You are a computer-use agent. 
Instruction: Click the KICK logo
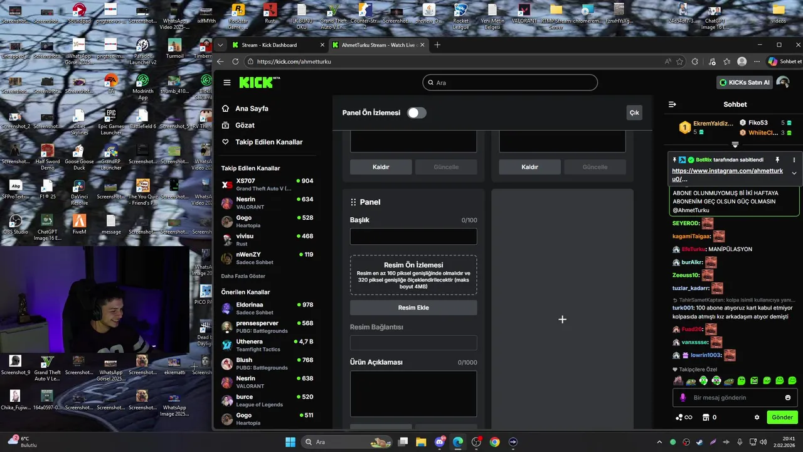point(258,82)
